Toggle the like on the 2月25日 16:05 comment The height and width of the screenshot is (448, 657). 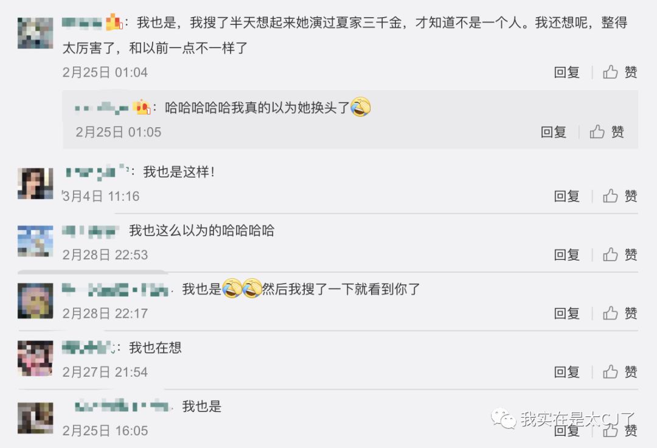610,430
